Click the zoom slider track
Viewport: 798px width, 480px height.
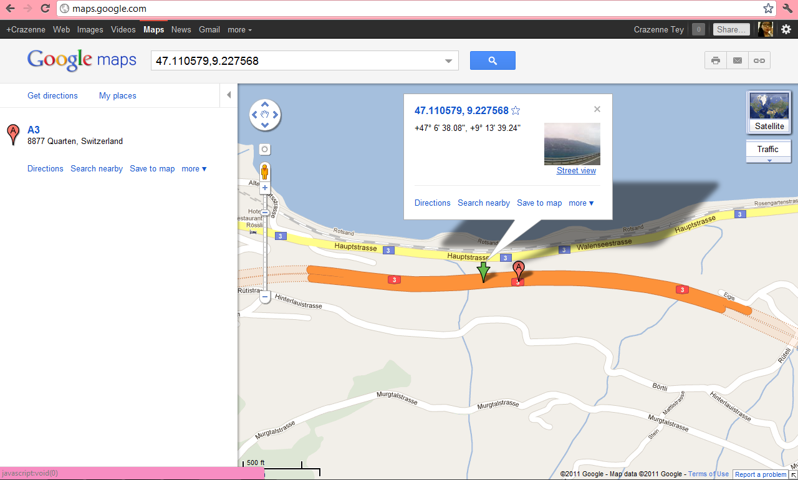(x=265, y=242)
